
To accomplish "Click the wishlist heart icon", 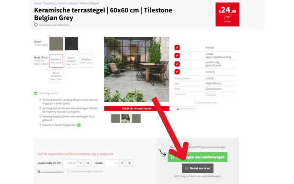I will [36, 25].
